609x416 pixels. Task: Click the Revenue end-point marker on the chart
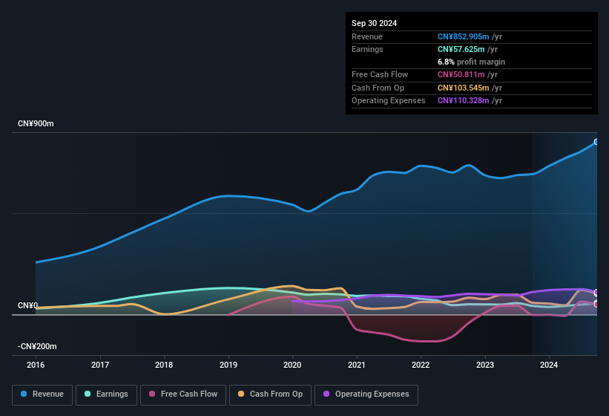point(596,142)
